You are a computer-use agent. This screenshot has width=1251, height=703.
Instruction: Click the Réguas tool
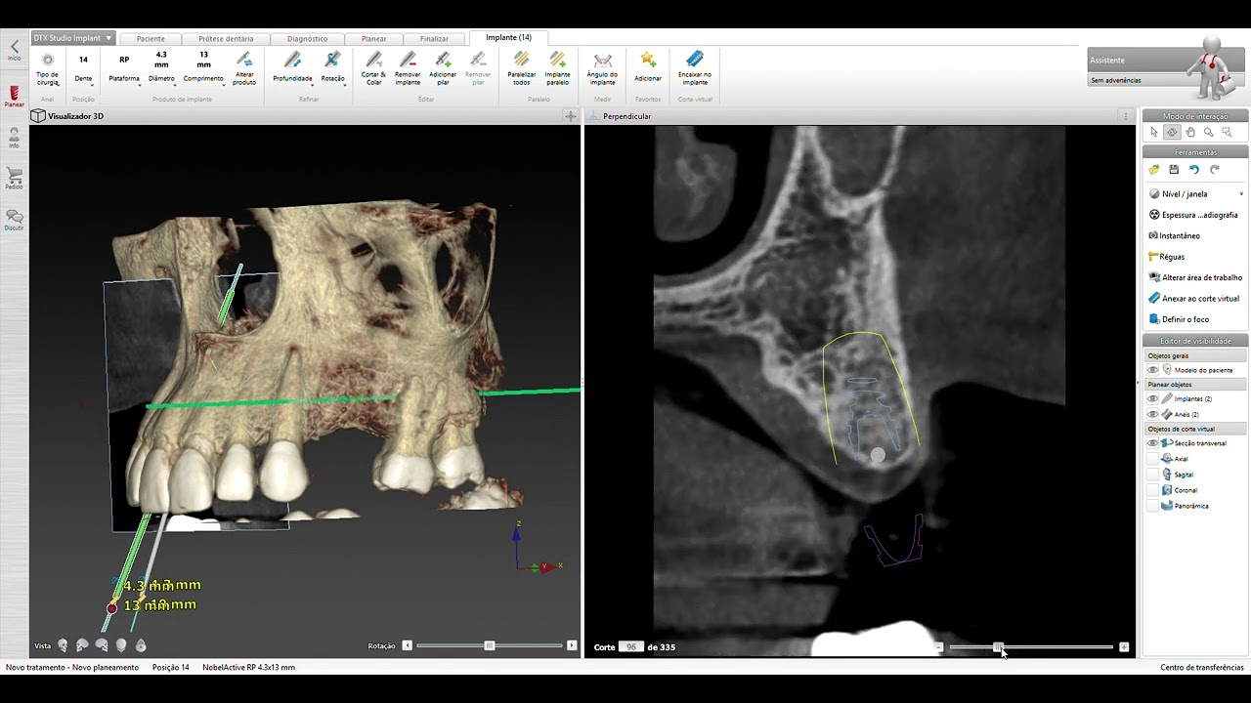pos(1167,257)
